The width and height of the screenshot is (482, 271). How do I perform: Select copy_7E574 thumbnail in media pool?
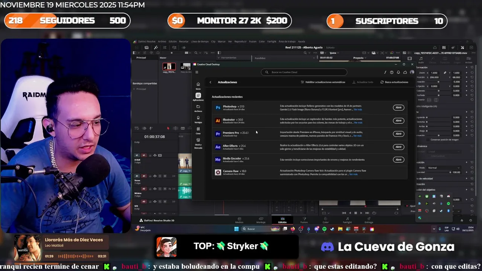(x=169, y=67)
